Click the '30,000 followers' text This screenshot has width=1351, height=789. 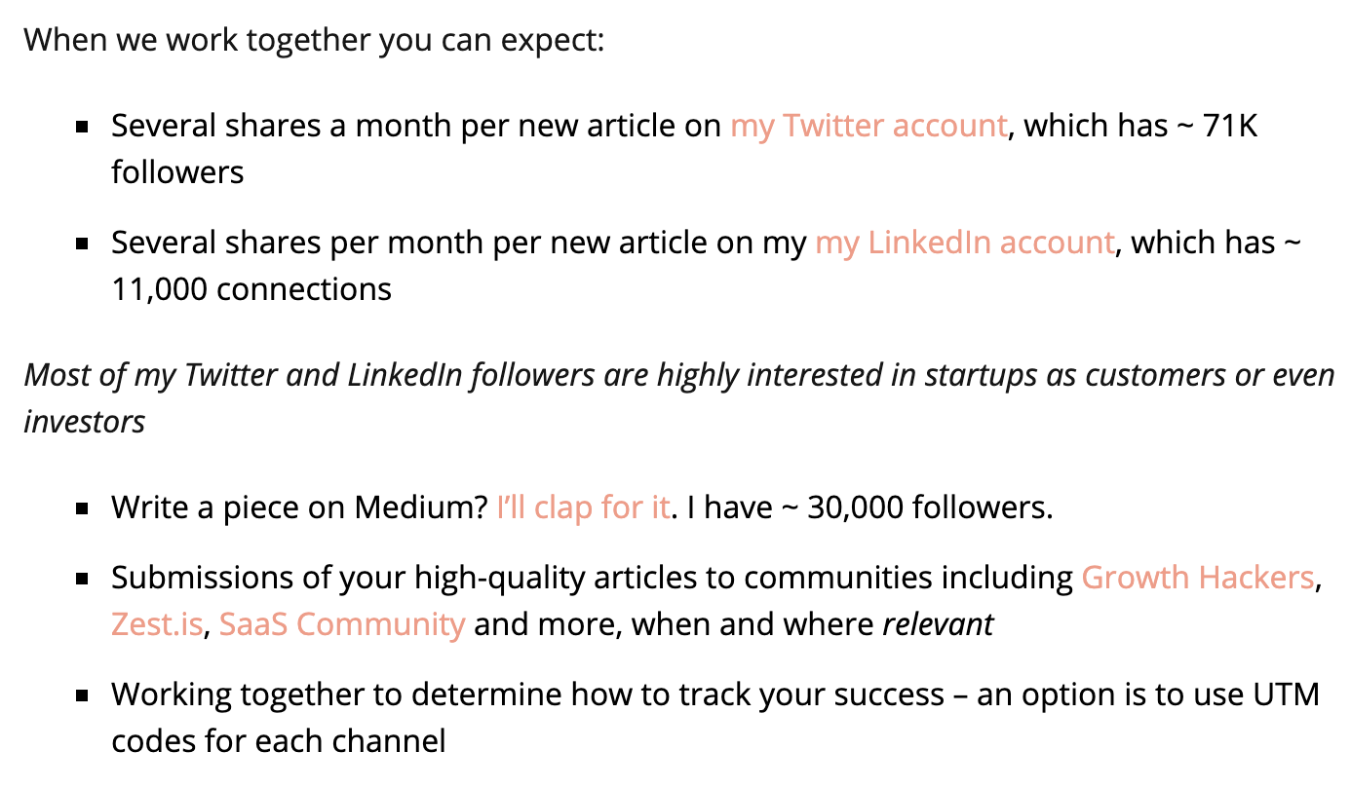(x=929, y=508)
